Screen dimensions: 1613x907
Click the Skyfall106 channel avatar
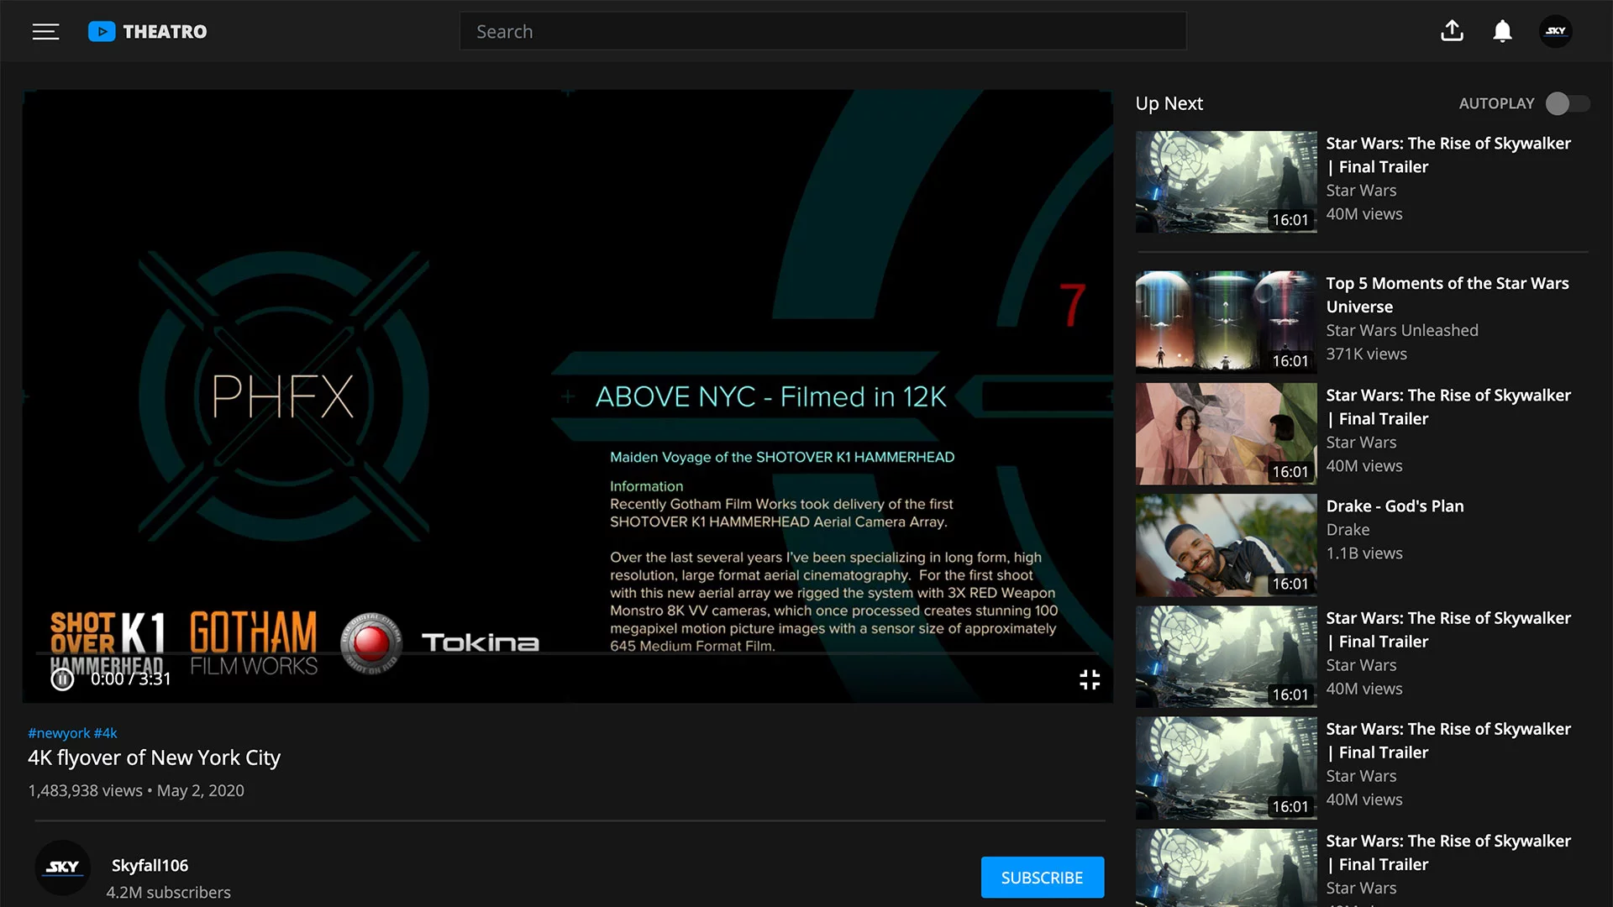62,868
